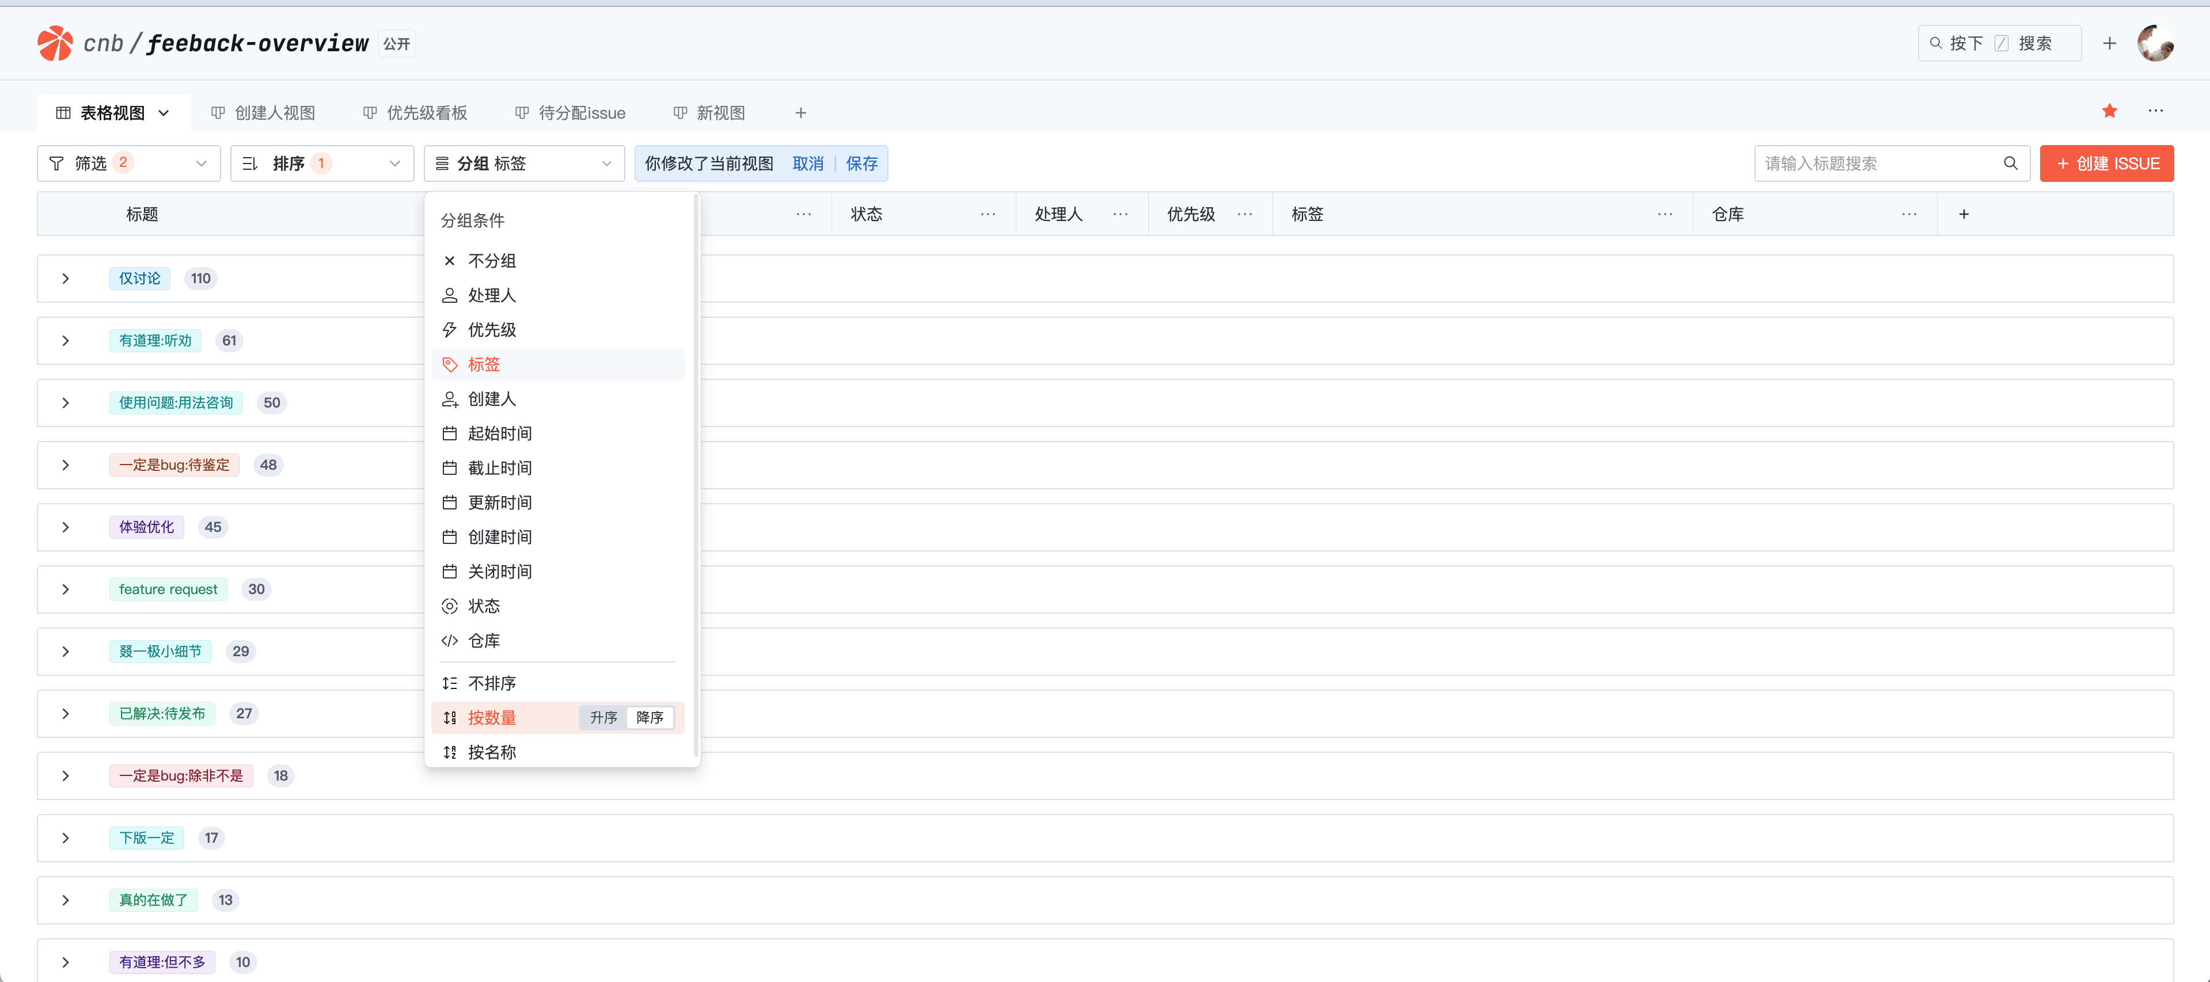Open the 状态 column options dots
The width and height of the screenshot is (2210, 982).
click(988, 214)
